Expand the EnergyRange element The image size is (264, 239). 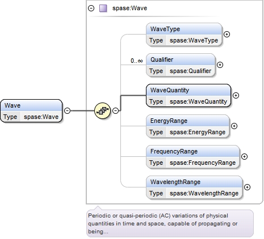pyautogui.click(x=234, y=126)
